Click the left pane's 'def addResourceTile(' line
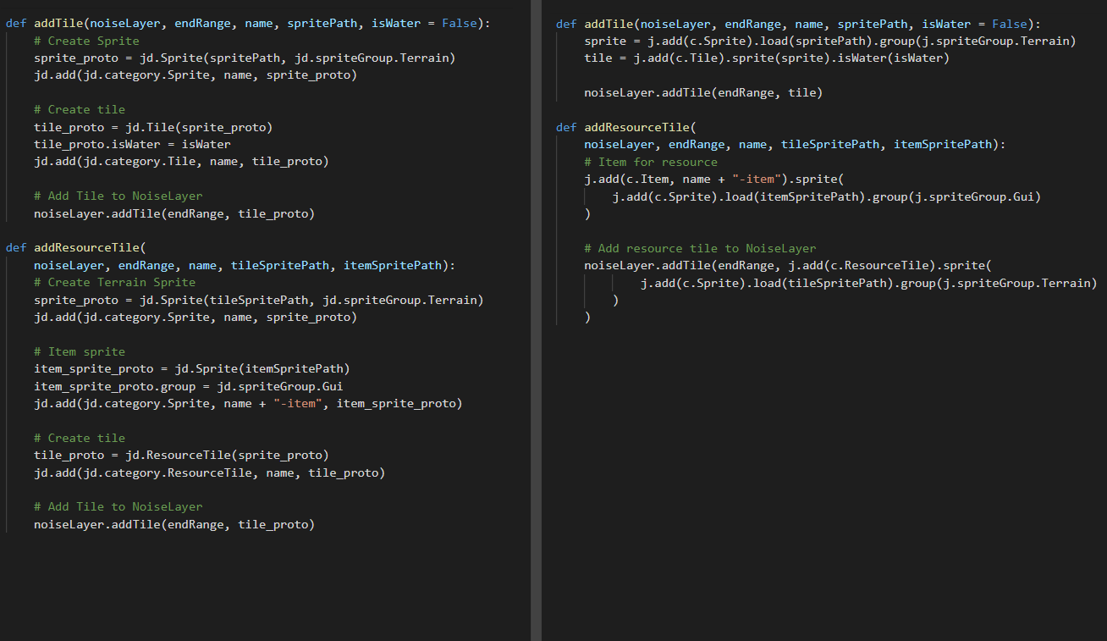1107x641 pixels. (x=76, y=248)
